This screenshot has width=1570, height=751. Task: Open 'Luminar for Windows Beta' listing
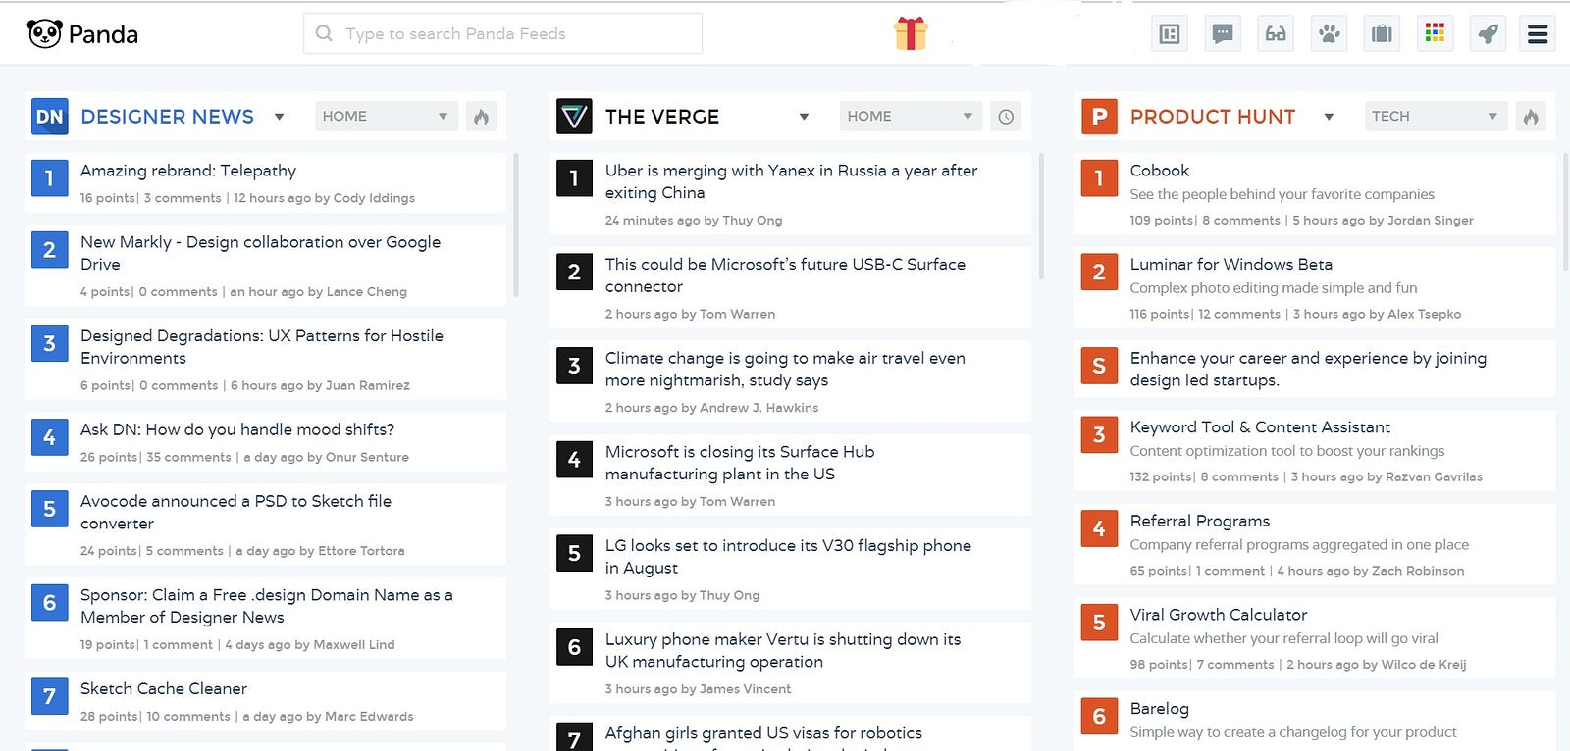tap(1231, 265)
